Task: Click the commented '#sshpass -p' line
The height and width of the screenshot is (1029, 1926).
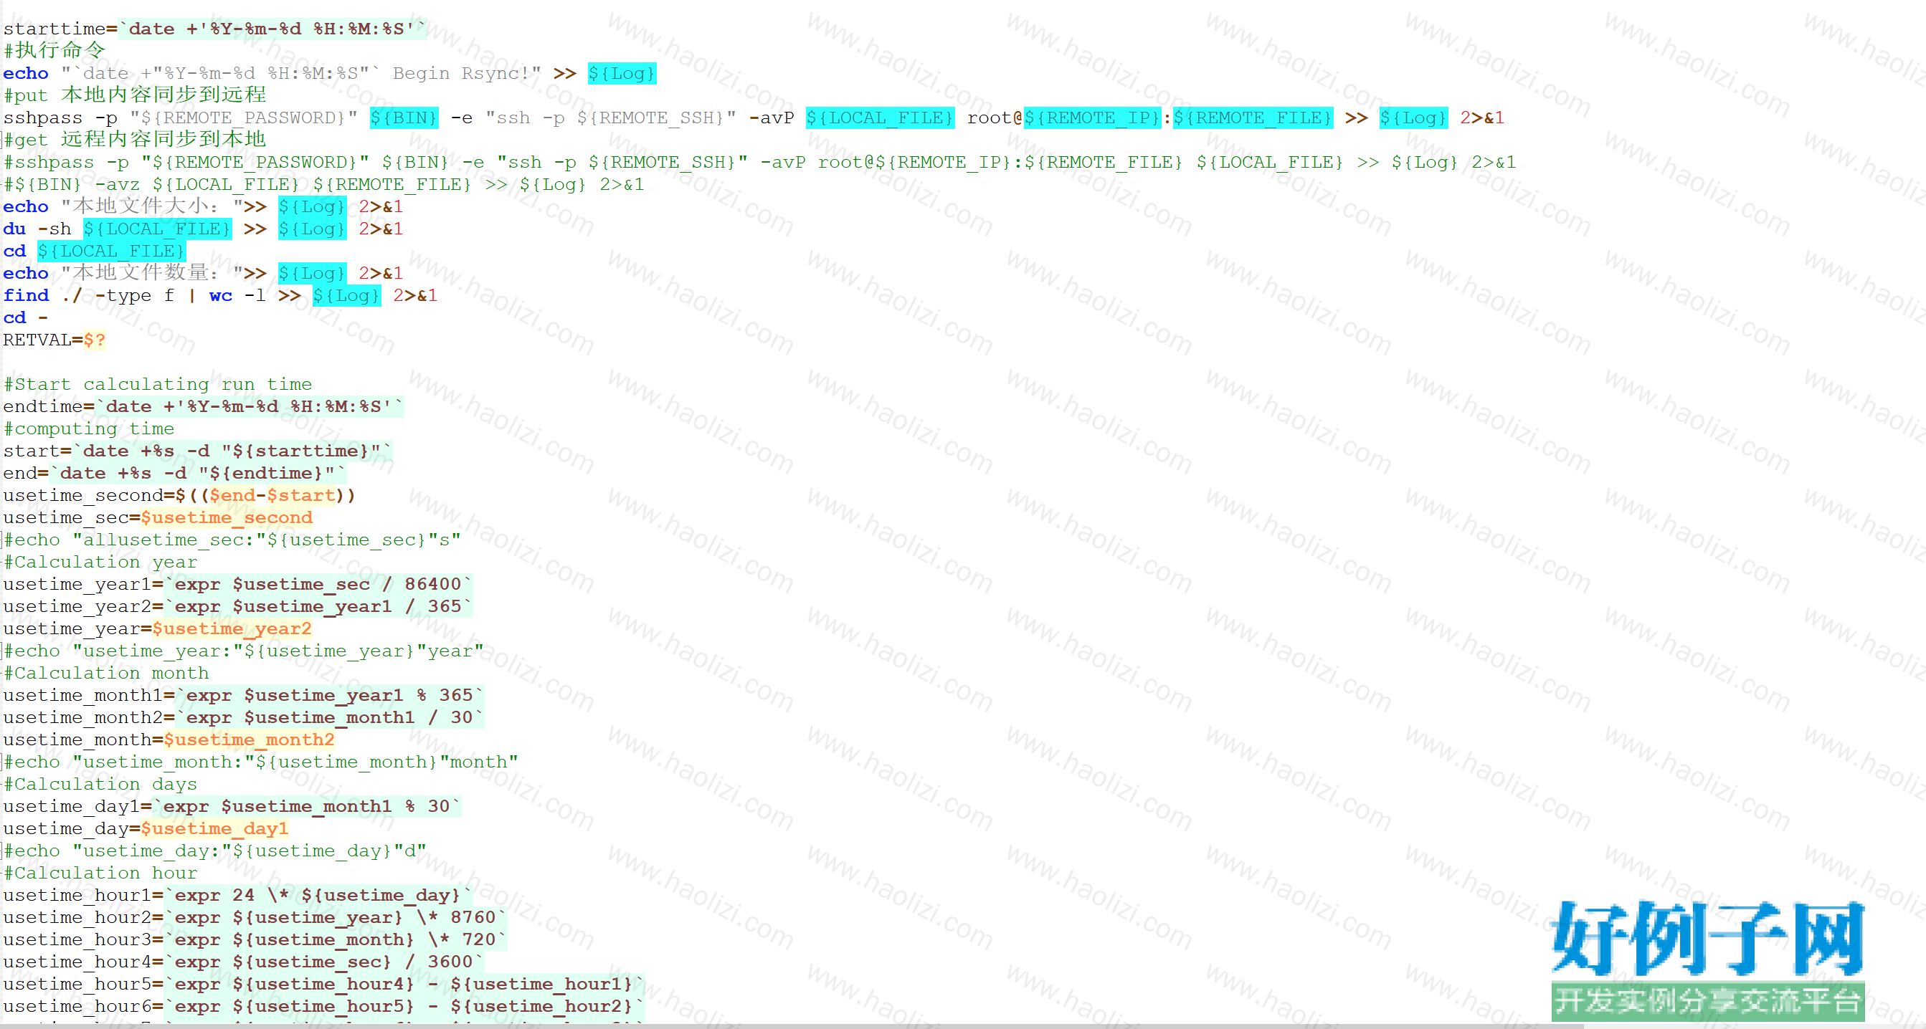Action: point(759,162)
